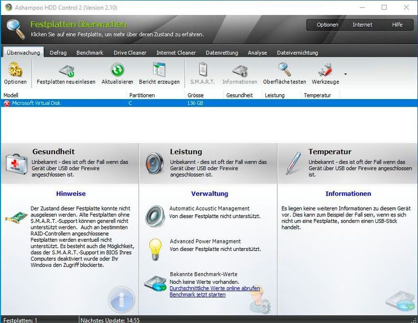The height and width of the screenshot is (323, 418).
Task: Click the Informationen drive icon in toolbar
Action: tap(239, 71)
